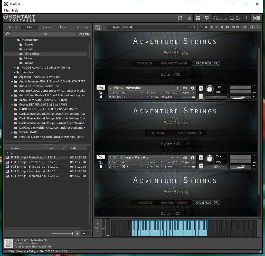Open Output st.1 dropdown for Violas
The height and width of the screenshot is (256, 265).
click(127, 93)
